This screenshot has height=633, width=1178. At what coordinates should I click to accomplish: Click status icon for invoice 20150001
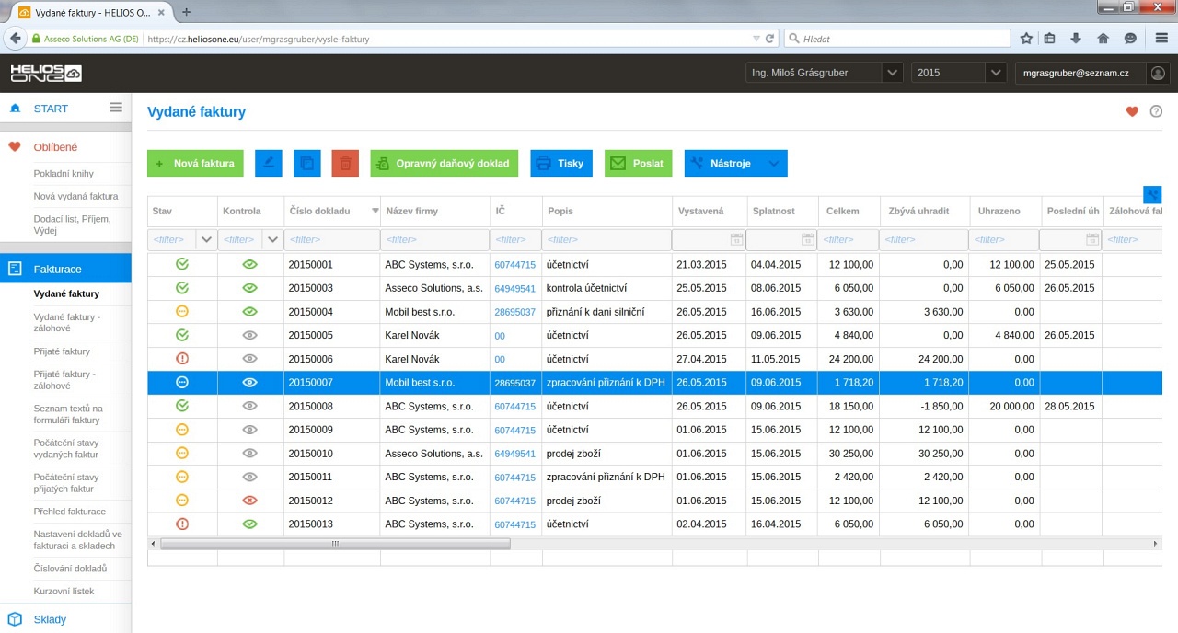click(x=182, y=264)
